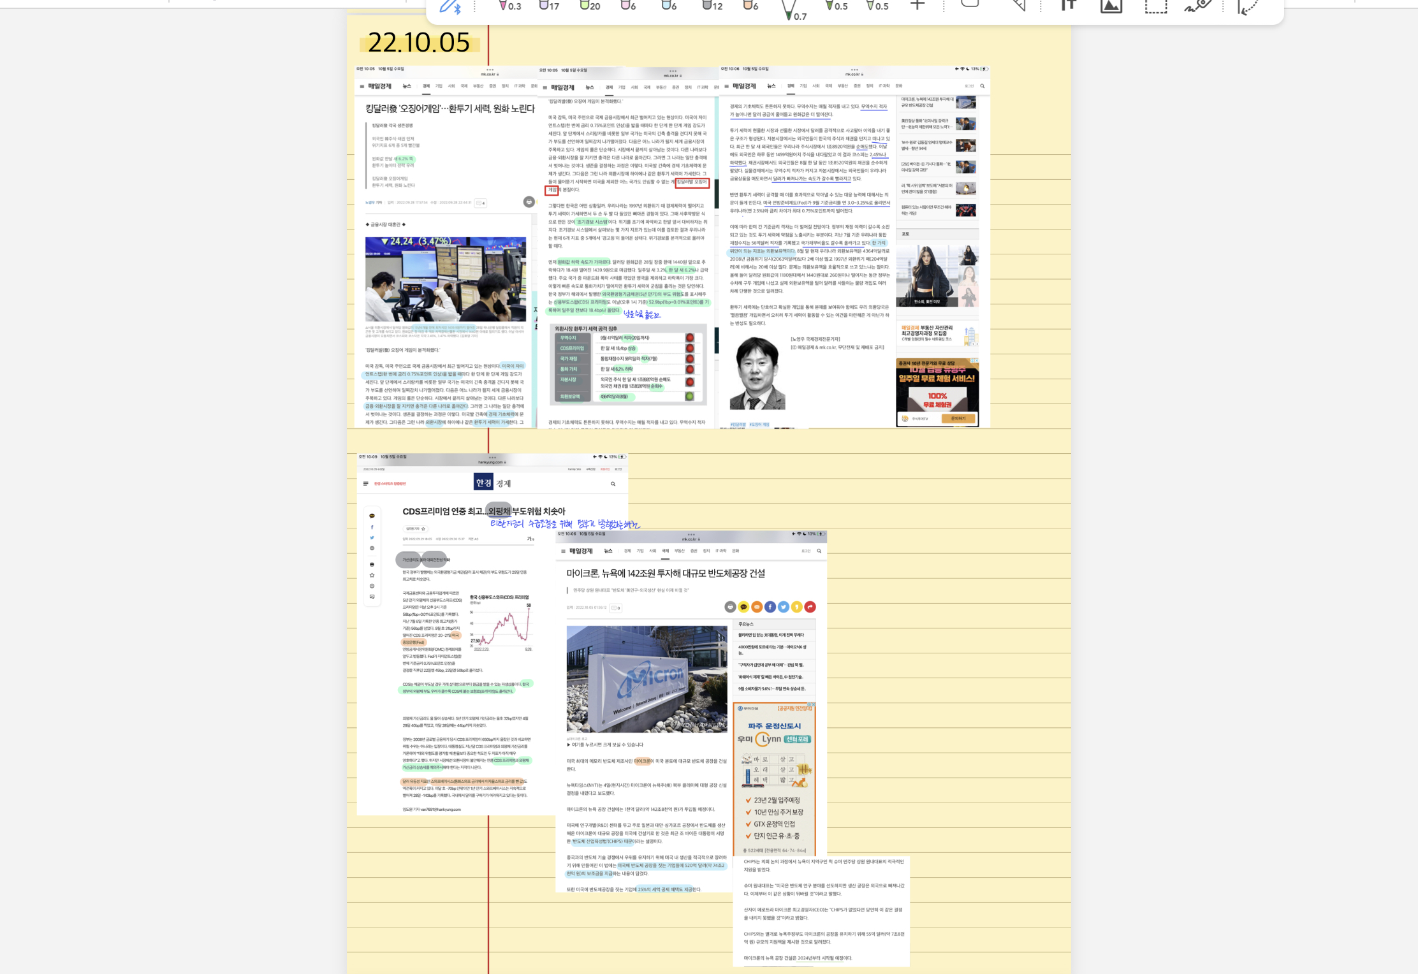Click 파주 운정신도시 Lynn advertisement
The height and width of the screenshot is (974, 1418).
pos(774,779)
